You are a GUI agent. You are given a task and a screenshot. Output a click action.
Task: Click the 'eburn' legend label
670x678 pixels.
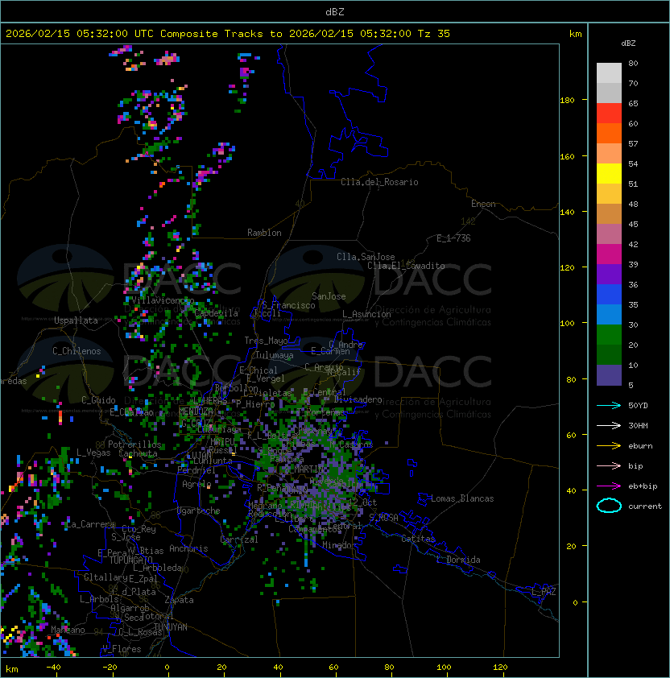coord(640,446)
